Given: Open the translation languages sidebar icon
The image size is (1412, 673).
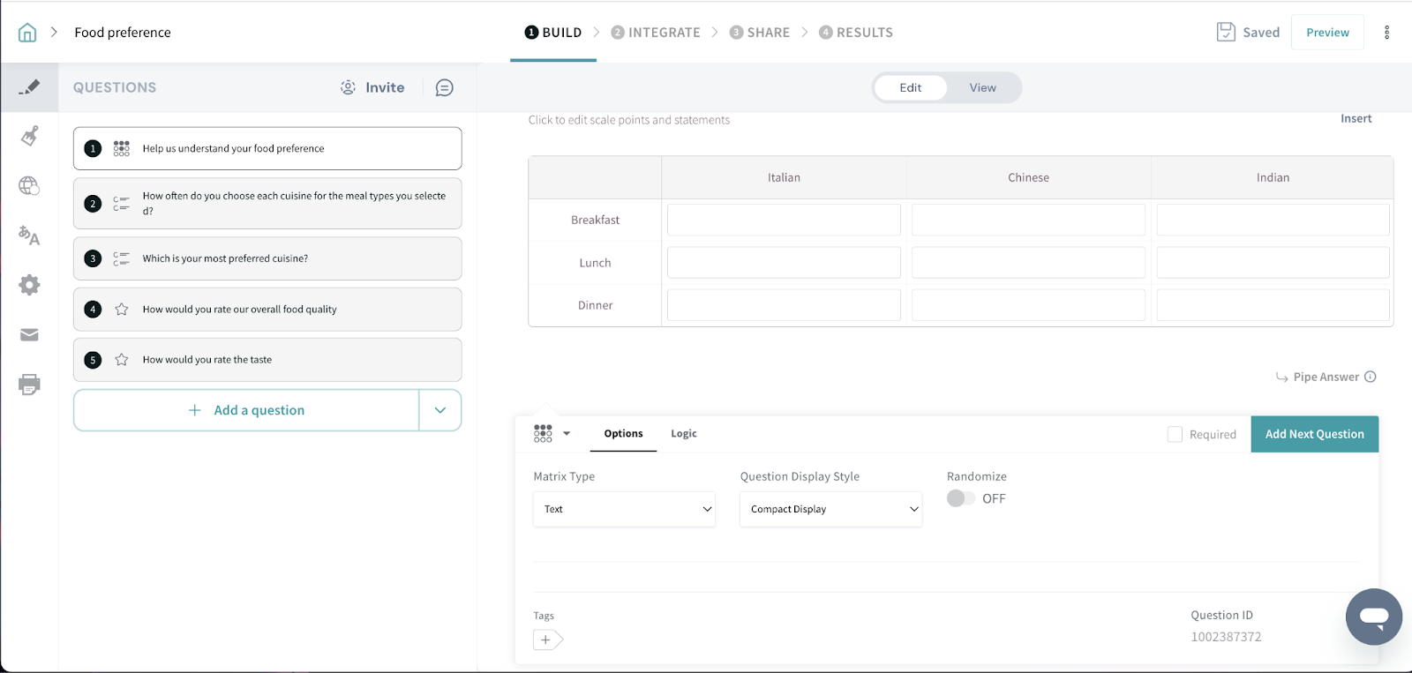Looking at the screenshot, I should (x=29, y=236).
